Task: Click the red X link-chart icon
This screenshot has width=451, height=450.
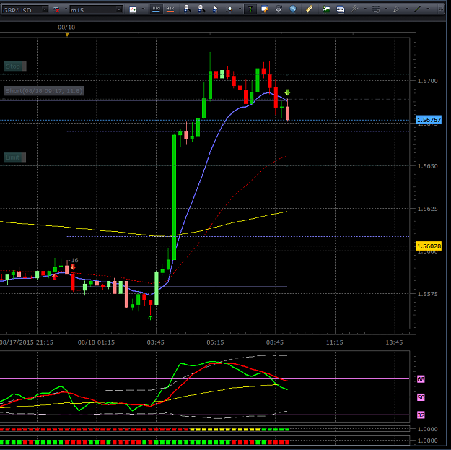Action: (x=56, y=9)
